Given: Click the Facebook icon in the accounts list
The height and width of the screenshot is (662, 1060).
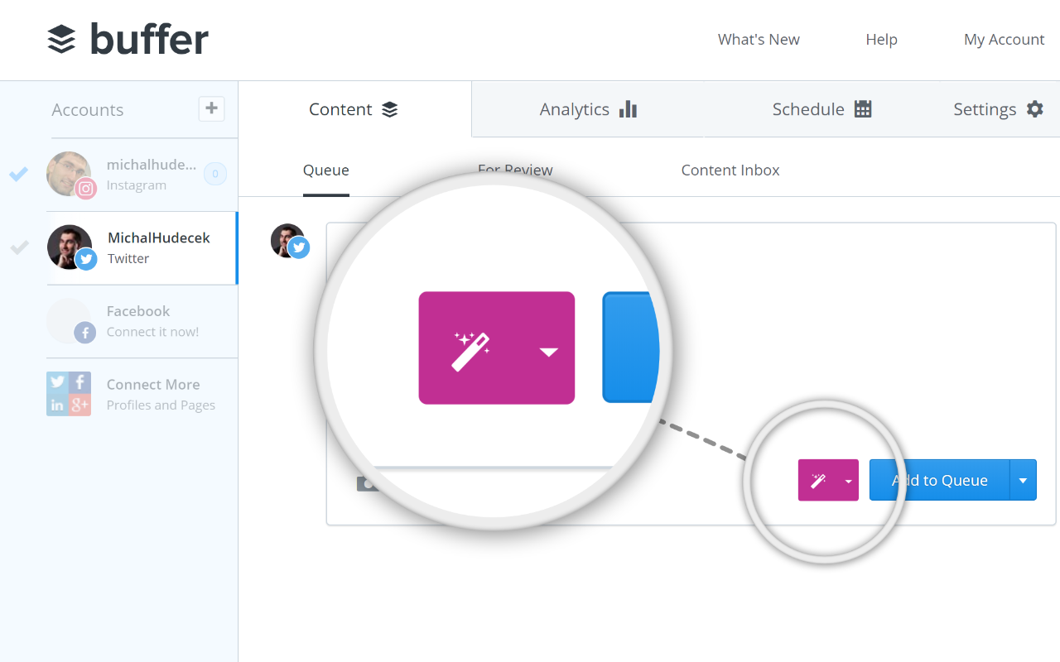Looking at the screenshot, I should (84, 333).
